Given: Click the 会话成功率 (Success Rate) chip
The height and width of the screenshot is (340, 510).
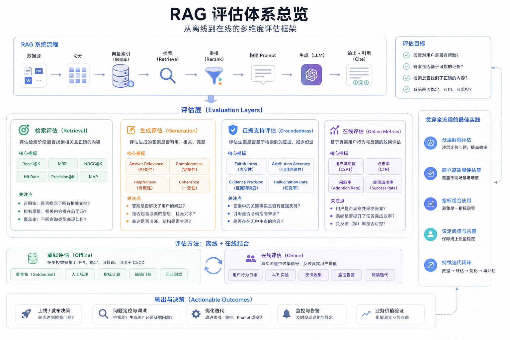Looking at the screenshot, I should (x=383, y=185).
